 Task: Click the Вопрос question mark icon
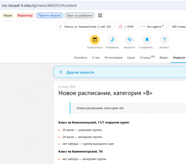tap(164, 40)
